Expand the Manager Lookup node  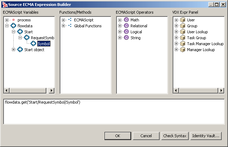pos(176,50)
